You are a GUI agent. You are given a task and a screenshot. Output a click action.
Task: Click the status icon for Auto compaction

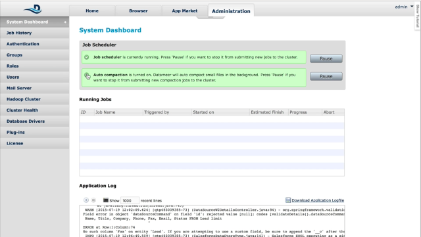87,76
